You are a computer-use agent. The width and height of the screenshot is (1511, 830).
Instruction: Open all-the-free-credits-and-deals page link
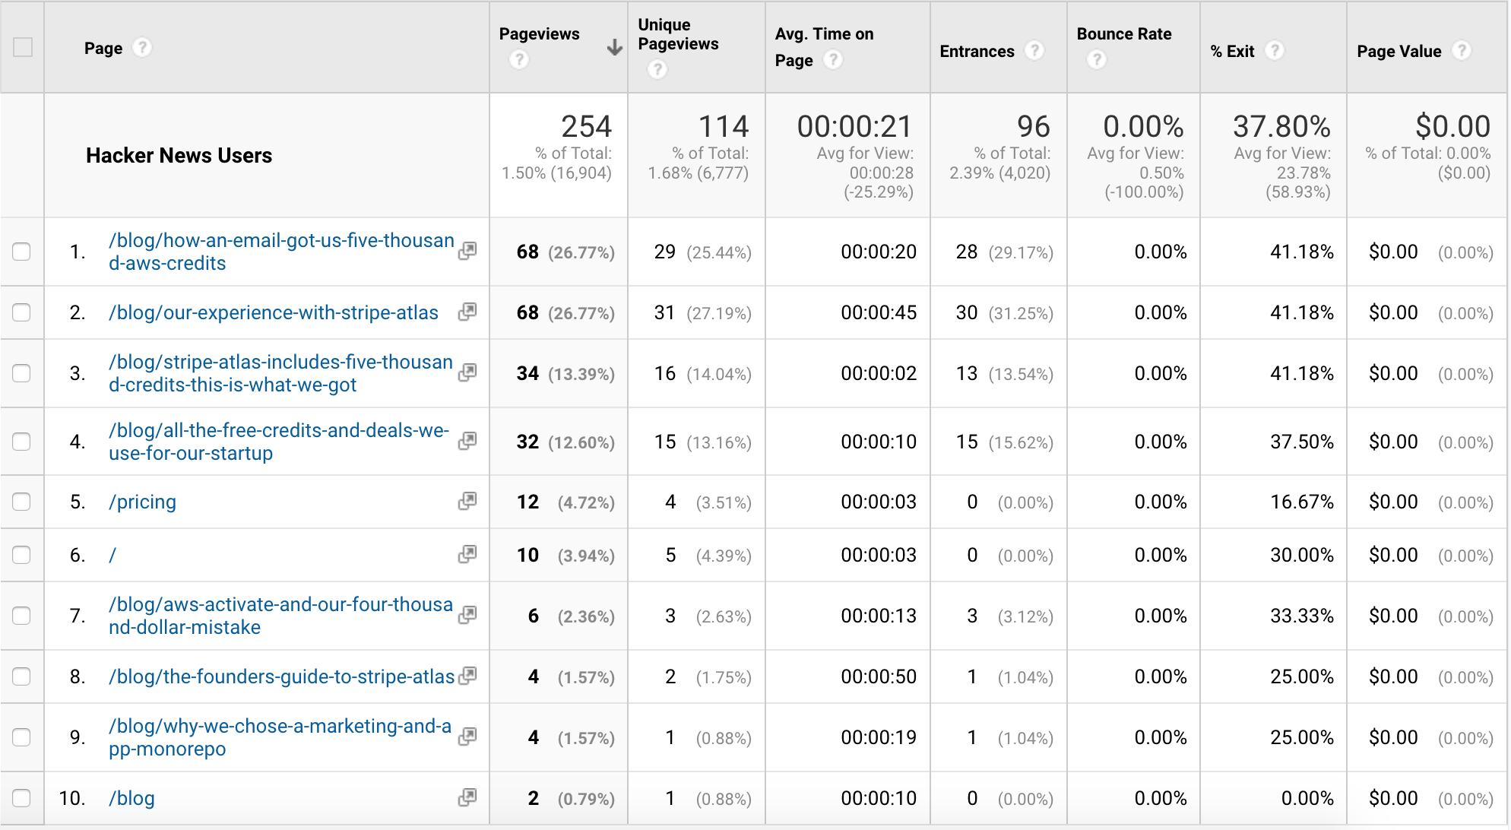click(x=279, y=442)
